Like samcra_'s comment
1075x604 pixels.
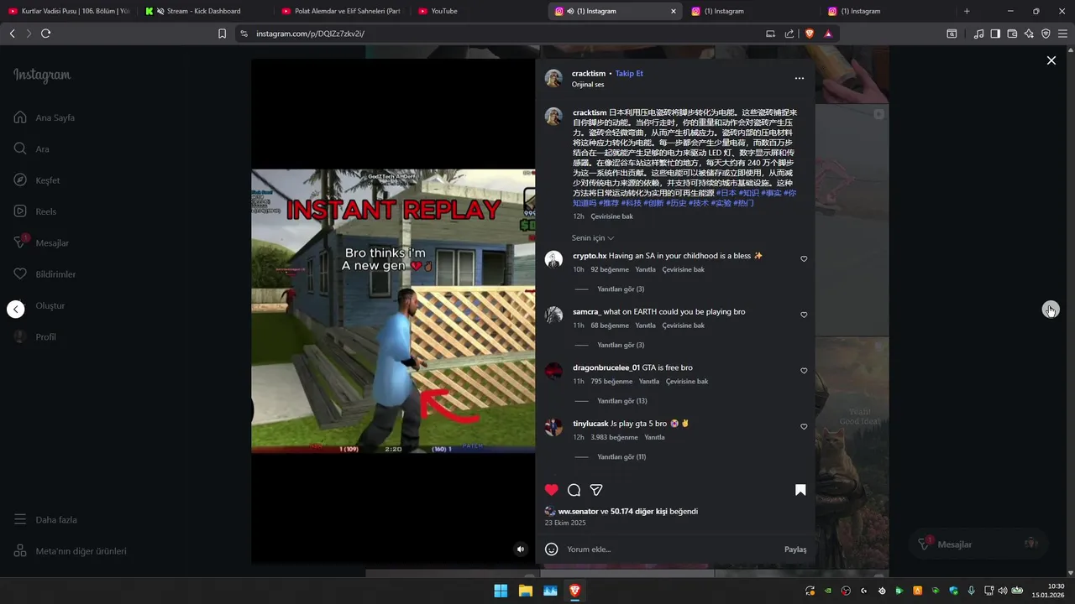pyautogui.click(x=804, y=315)
